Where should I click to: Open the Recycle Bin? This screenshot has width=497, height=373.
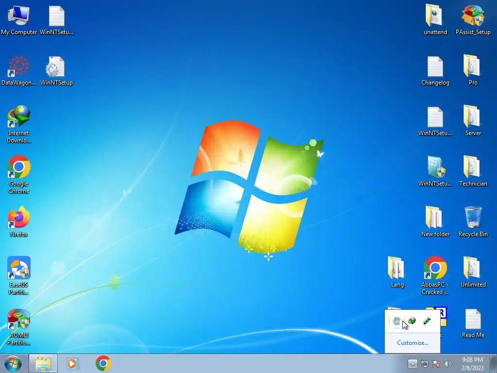point(473,221)
